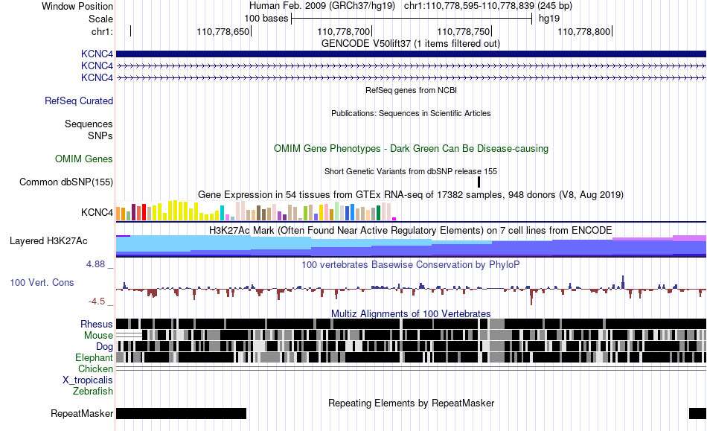The height and width of the screenshot is (431, 707).
Task: Open Publications: Sequences in Scientific Articles title
Action: coord(411,113)
